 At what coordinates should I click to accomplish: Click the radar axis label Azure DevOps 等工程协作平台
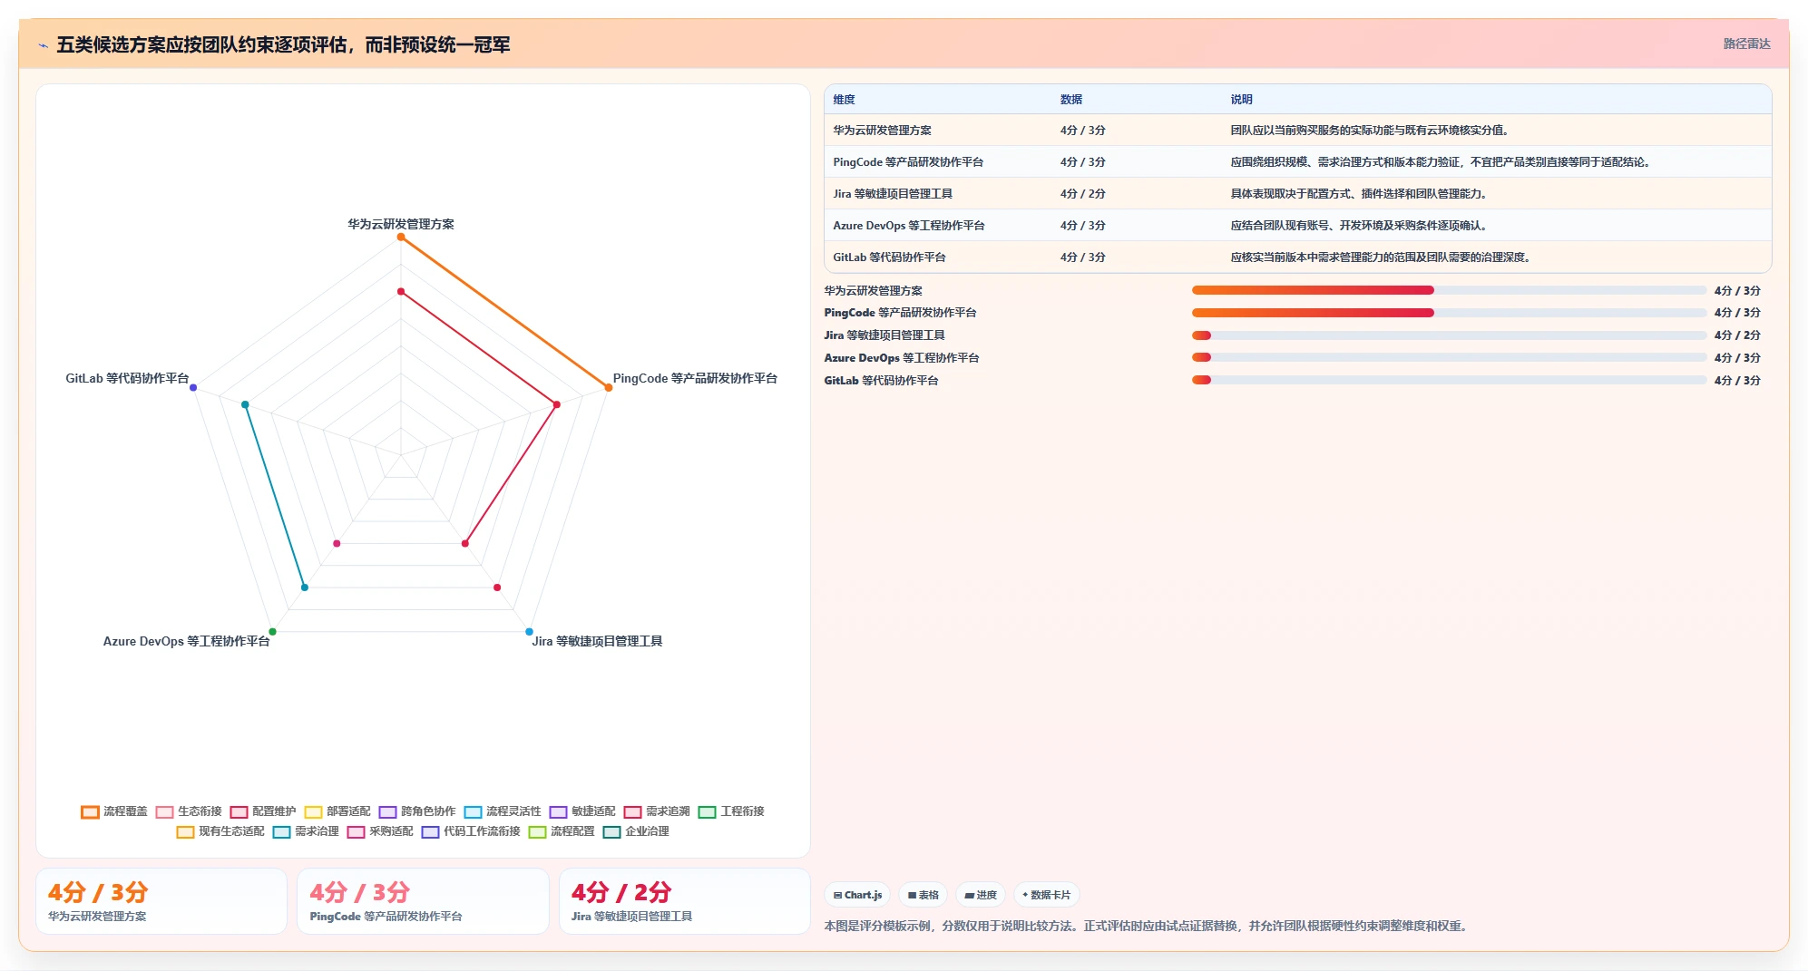point(186,641)
